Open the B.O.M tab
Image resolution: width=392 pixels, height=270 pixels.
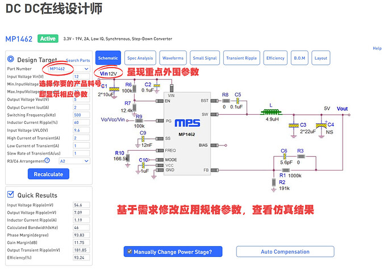(x=299, y=58)
